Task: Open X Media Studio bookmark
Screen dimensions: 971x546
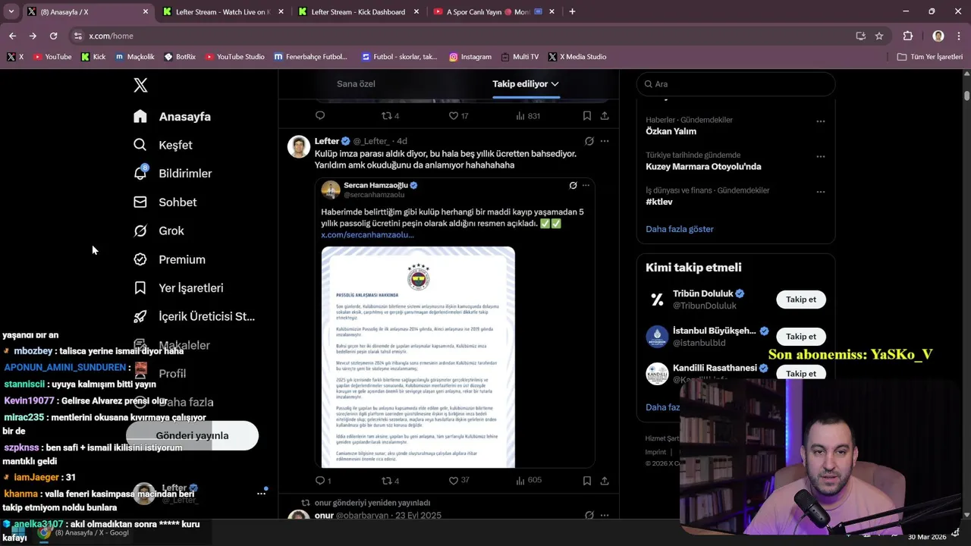Action: click(x=577, y=57)
